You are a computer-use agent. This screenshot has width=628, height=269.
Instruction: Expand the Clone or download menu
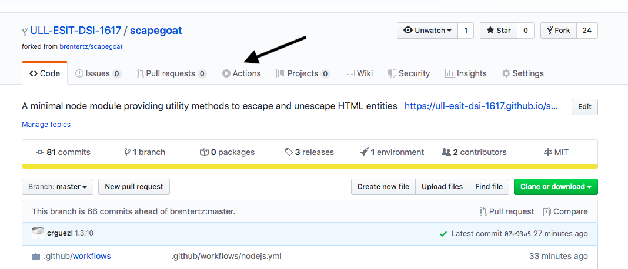556,187
